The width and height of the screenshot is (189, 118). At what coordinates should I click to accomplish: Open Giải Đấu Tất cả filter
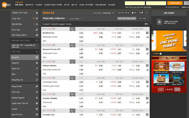123,13
